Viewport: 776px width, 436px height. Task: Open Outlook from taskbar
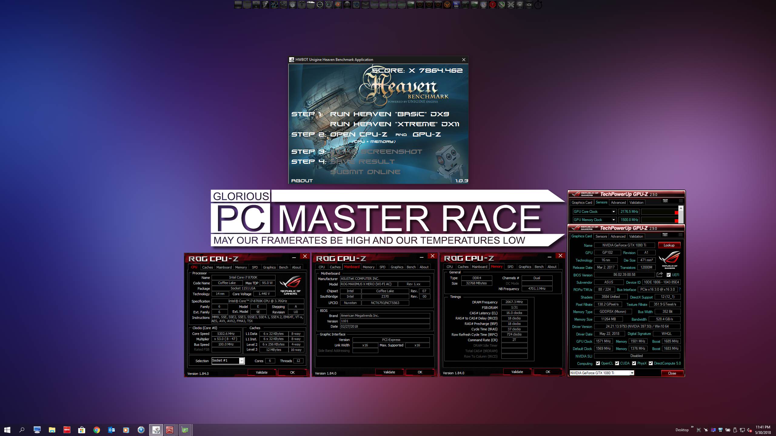(x=111, y=430)
